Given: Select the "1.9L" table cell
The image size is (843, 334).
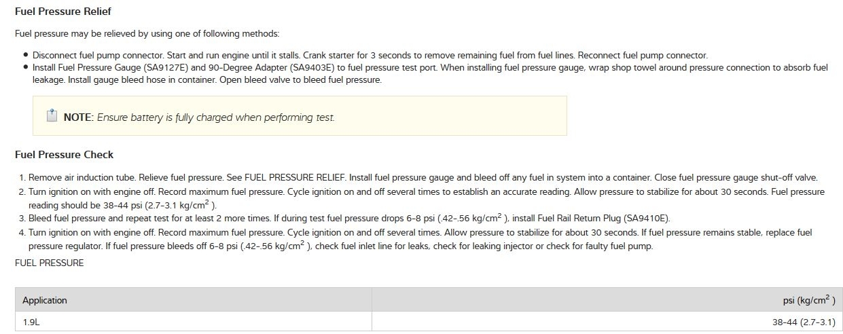Looking at the screenshot, I should (x=31, y=322).
